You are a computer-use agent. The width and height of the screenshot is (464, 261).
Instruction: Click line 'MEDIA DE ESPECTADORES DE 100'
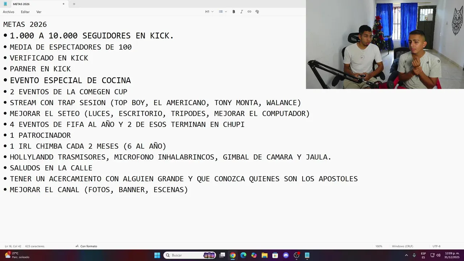(71, 47)
